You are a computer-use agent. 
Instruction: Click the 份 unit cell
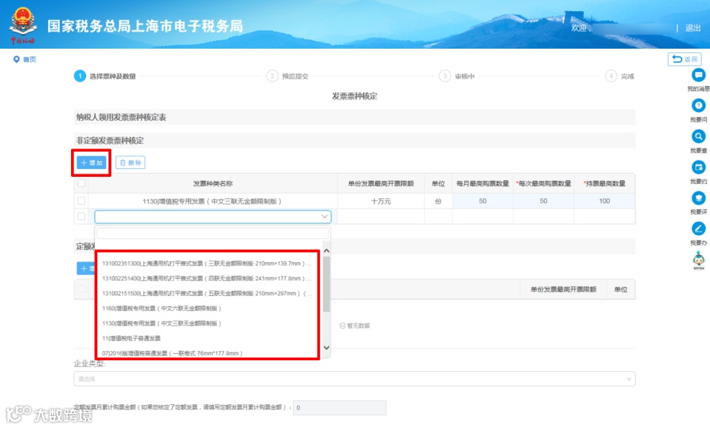pyautogui.click(x=438, y=201)
